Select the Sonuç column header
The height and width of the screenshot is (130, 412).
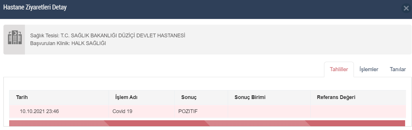coord(201,97)
